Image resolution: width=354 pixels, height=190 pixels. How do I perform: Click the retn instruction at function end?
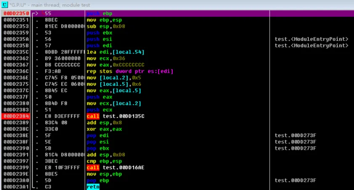pos(93,186)
